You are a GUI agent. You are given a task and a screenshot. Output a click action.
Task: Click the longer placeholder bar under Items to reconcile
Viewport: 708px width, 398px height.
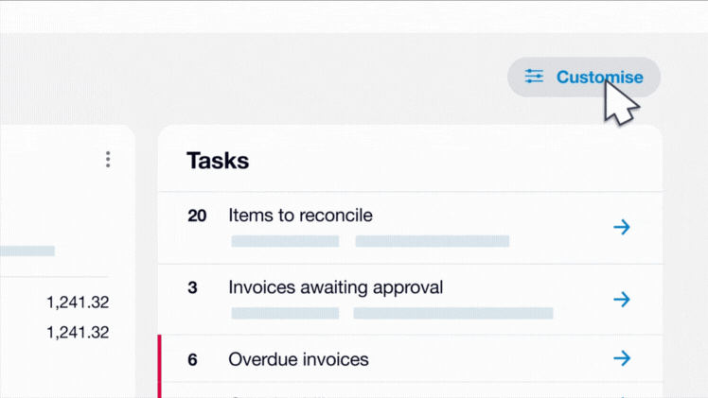(x=433, y=241)
